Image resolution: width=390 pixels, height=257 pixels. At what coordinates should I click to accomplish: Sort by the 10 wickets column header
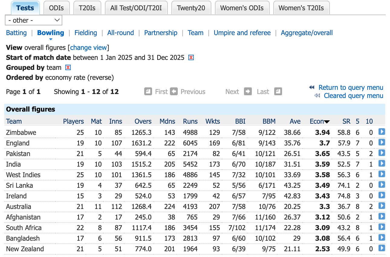pos(369,122)
